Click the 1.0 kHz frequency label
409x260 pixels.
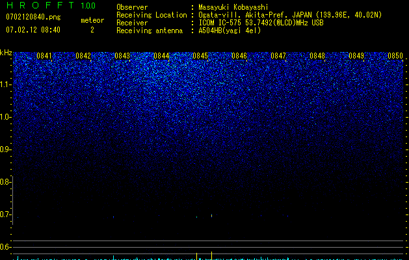click(x=5, y=117)
